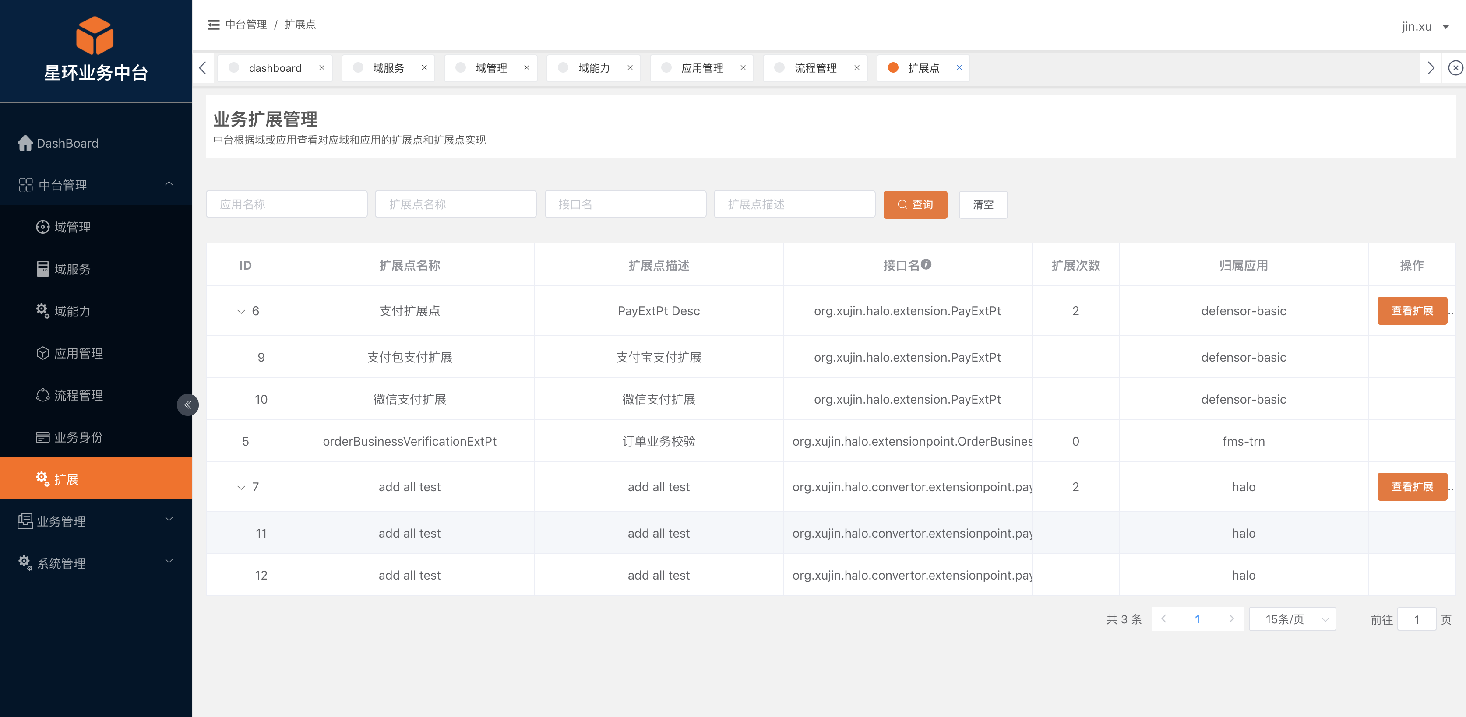Collapse the 中台管理 menu chevron
Image resolution: width=1466 pixels, height=717 pixels.
coord(169,184)
